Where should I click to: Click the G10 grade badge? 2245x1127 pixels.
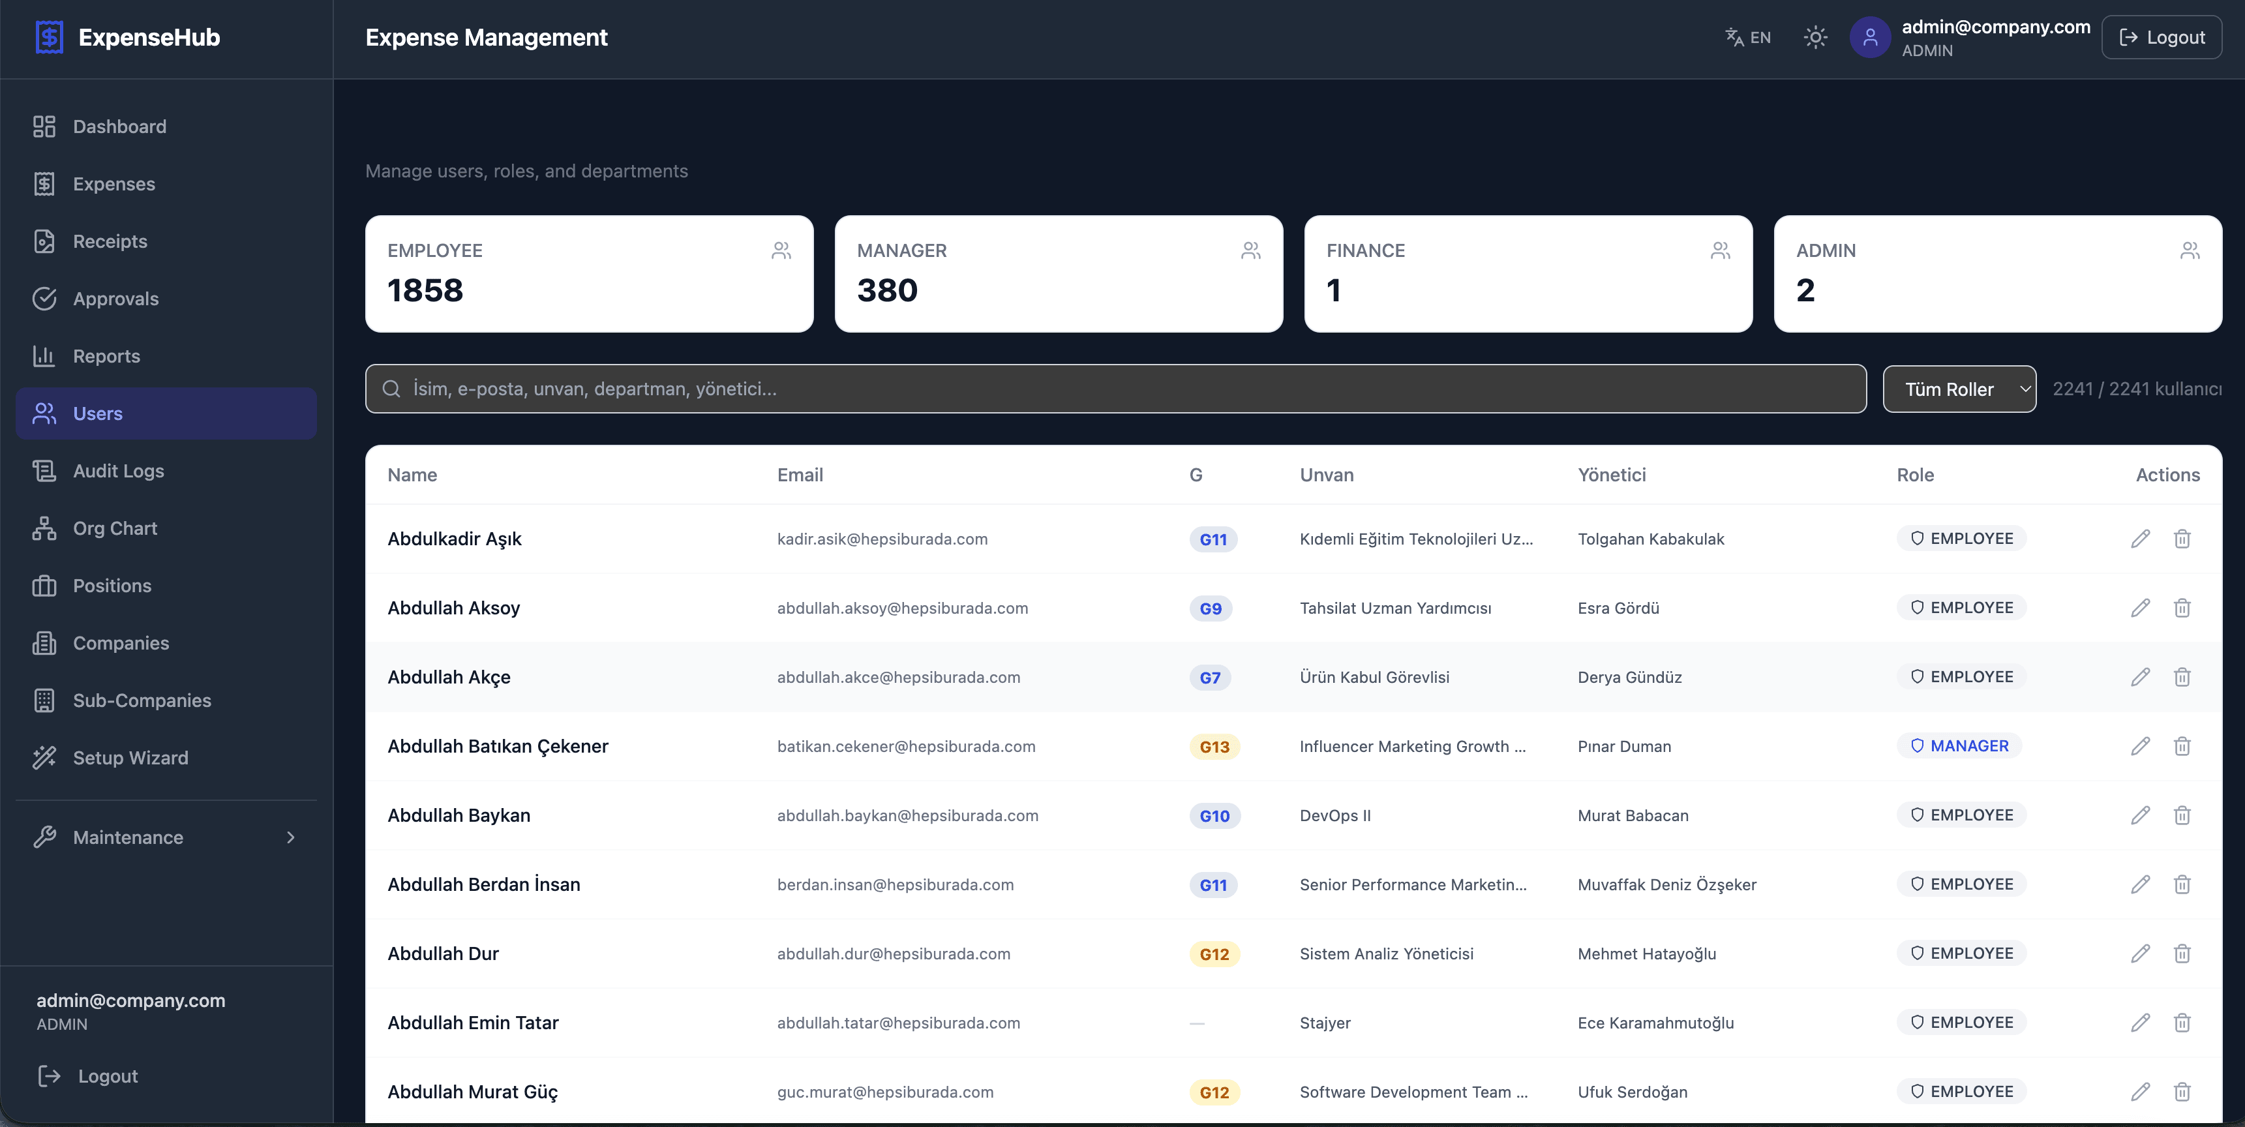[1214, 816]
